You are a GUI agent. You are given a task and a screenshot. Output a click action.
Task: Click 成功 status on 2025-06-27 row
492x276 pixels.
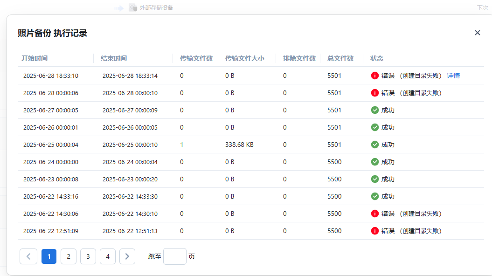point(388,110)
